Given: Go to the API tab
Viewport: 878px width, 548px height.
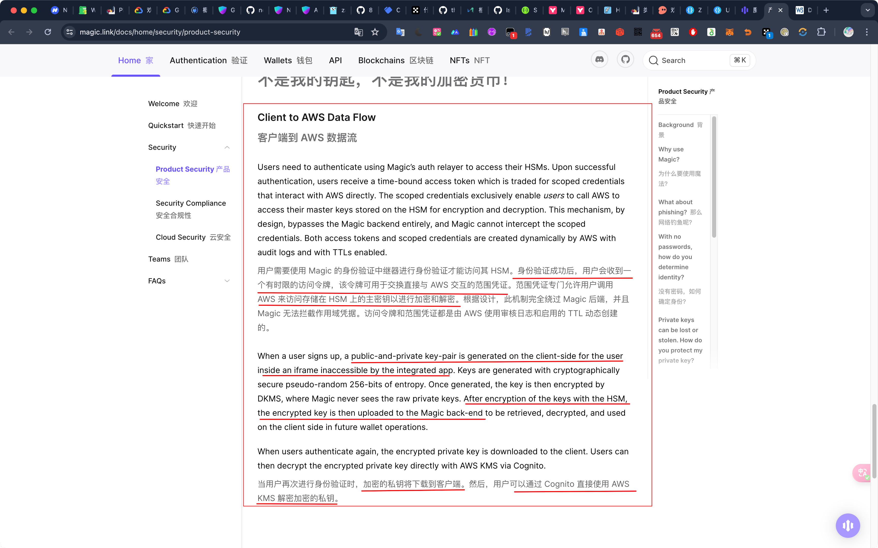Looking at the screenshot, I should click(x=335, y=60).
